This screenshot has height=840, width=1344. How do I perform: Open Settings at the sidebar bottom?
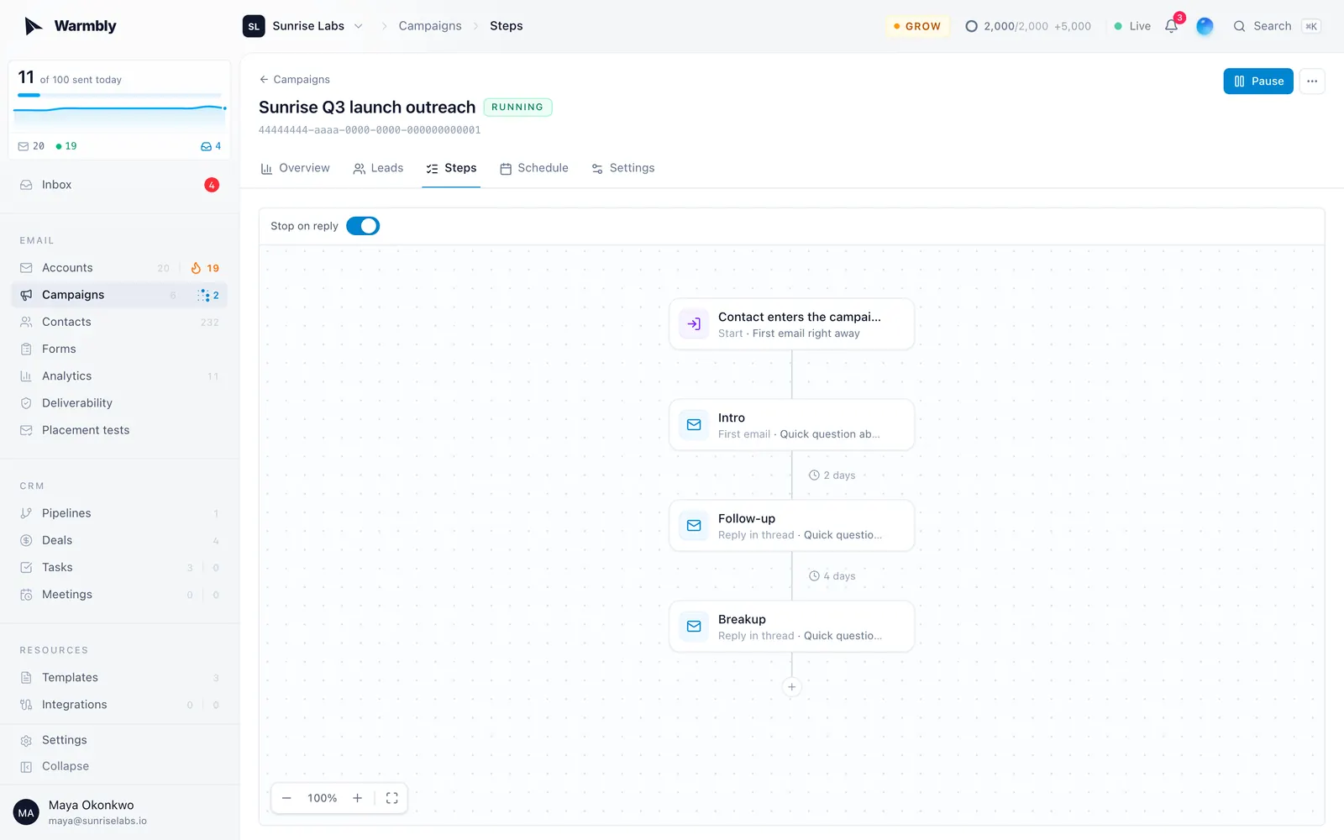click(x=119, y=740)
